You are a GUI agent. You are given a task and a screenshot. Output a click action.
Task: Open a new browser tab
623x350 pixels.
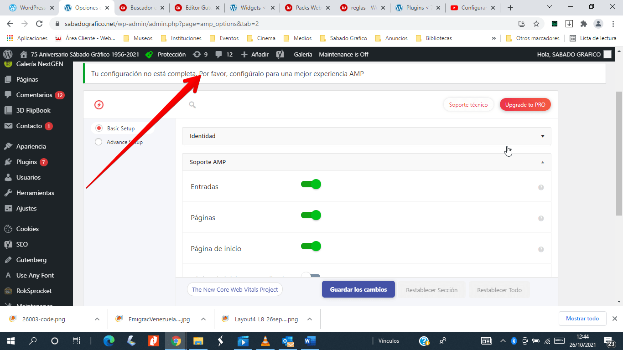[510, 8]
